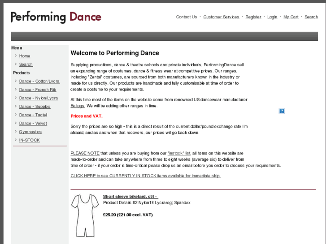
Task: Click the PLEASE NOTE underlined text
Action: point(85,153)
